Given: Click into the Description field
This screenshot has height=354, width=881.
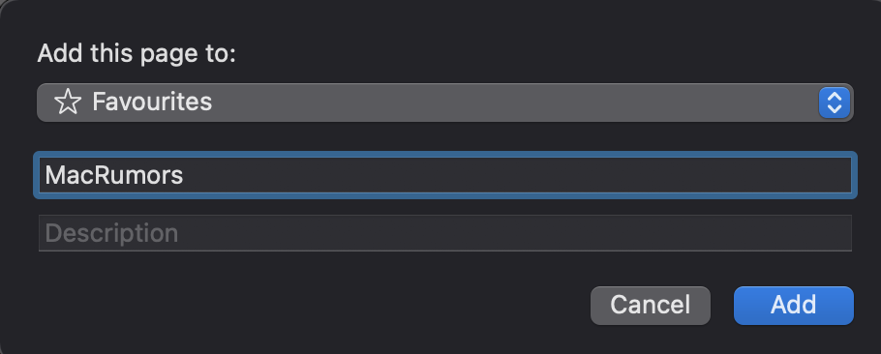Looking at the screenshot, I should pos(445,233).
